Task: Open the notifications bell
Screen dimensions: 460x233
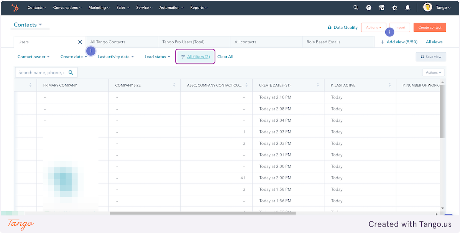Action: pyautogui.click(x=407, y=8)
